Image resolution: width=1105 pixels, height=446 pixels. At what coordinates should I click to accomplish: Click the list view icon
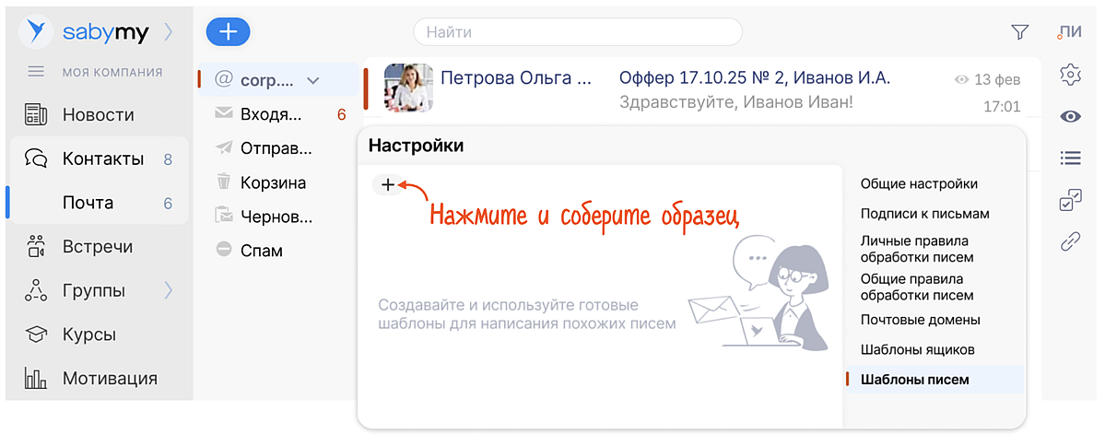point(1070,158)
